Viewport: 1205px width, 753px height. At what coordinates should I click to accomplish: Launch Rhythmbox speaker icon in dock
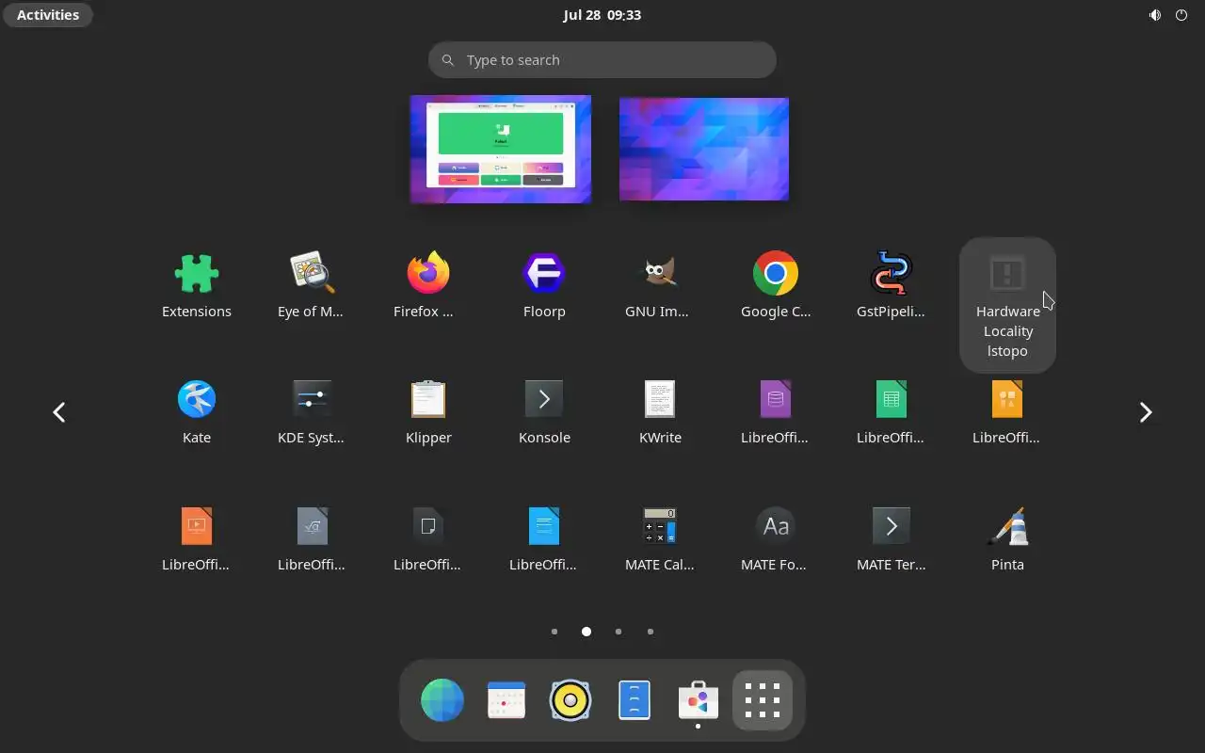(x=570, y=700)
